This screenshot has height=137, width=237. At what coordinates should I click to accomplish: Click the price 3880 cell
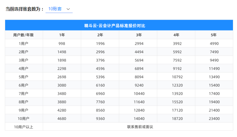pos(62,102)
